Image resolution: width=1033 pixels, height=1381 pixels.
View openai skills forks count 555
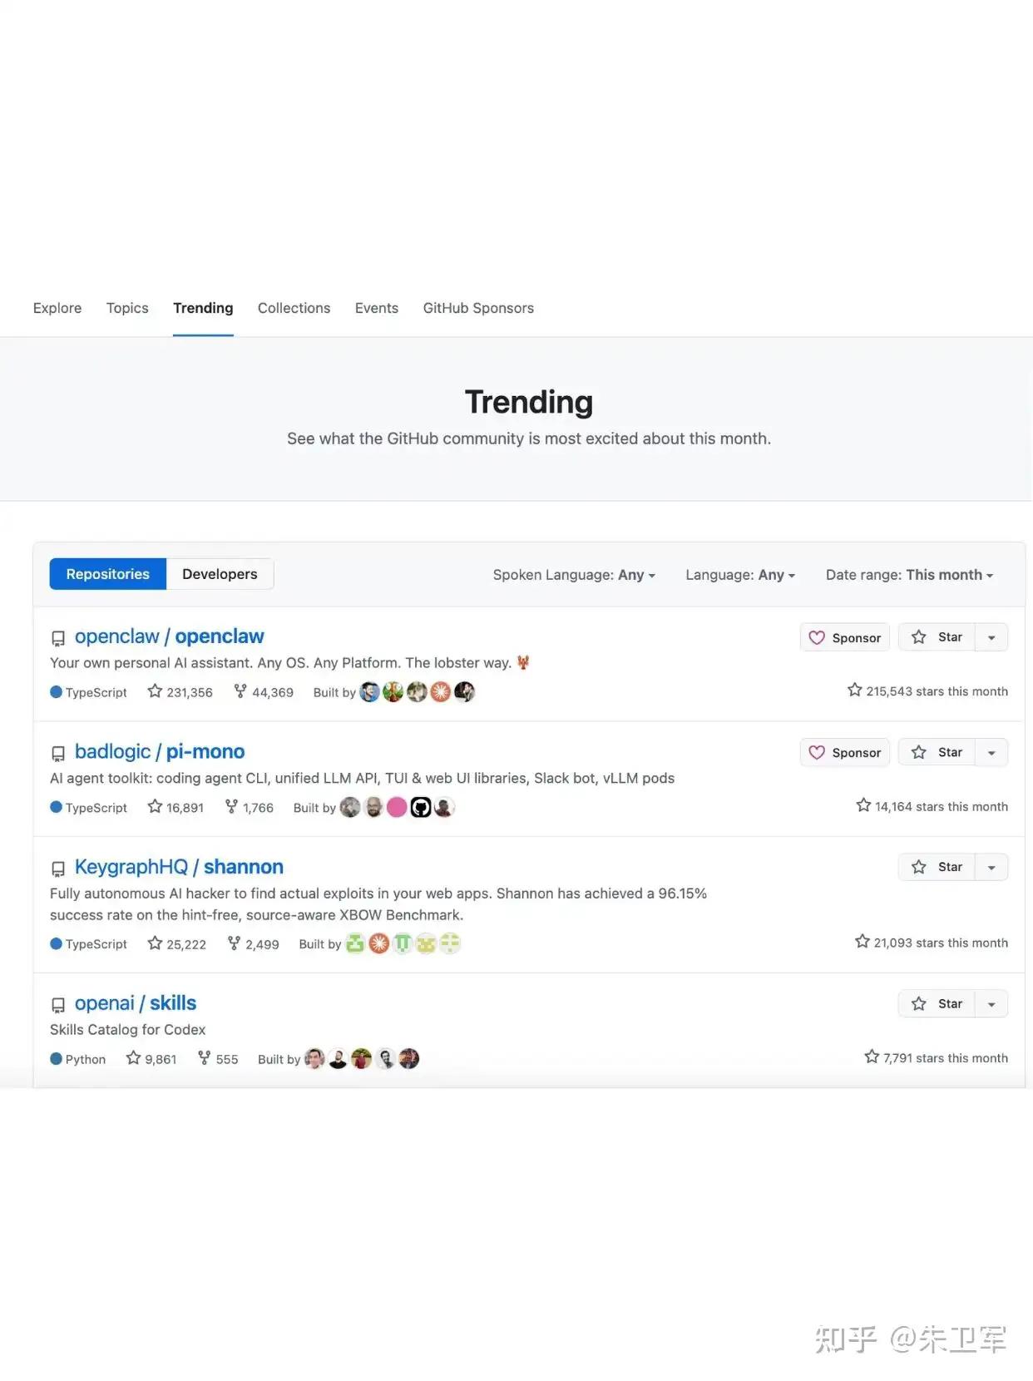pos(218,1058)
